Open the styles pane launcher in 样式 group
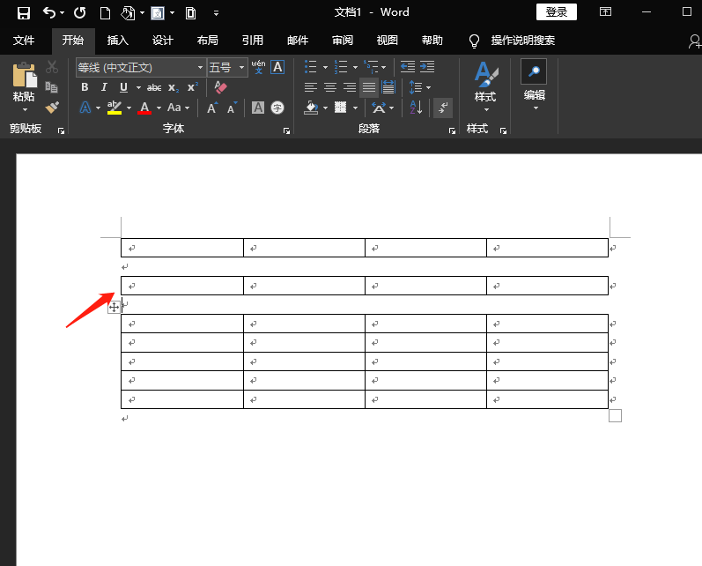The width and height of the screenshot is (702, 566). click(503, 130)
